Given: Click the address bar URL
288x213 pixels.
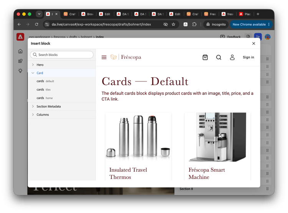Looking at the screenshot, I should pyautogui.click(x=101, y=24).
